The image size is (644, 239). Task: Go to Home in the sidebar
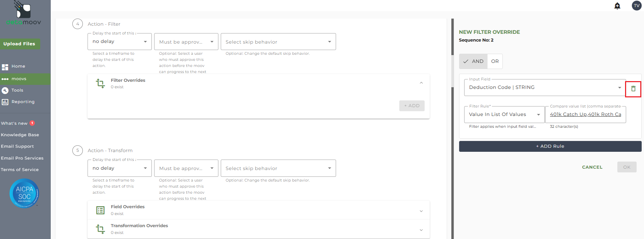tap(18, 66)
